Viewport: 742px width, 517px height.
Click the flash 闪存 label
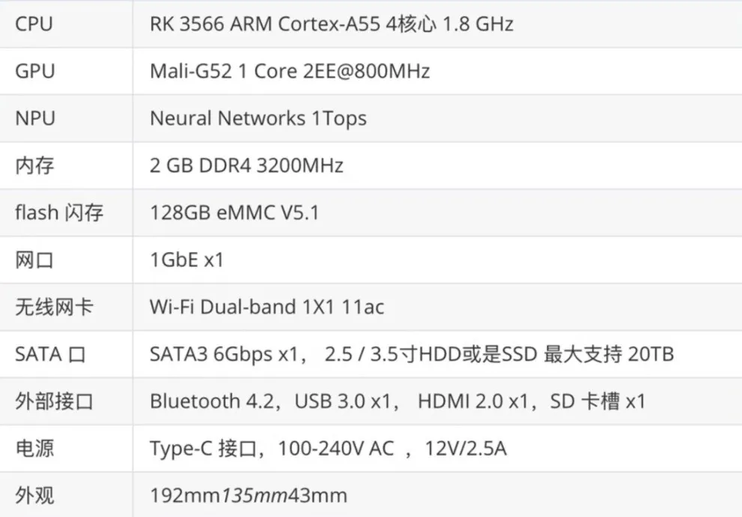(x=59, y=212)
